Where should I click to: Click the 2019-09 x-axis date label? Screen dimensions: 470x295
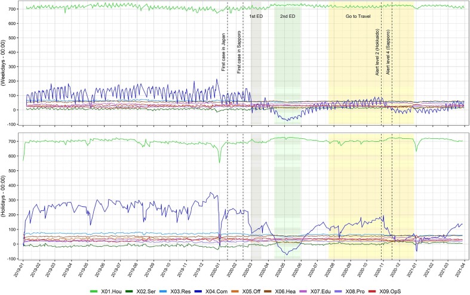[x=149, y=271]
